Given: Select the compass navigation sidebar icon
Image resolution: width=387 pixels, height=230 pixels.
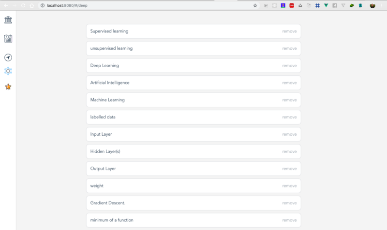Looking at the screenshot, I should [8, 57].
